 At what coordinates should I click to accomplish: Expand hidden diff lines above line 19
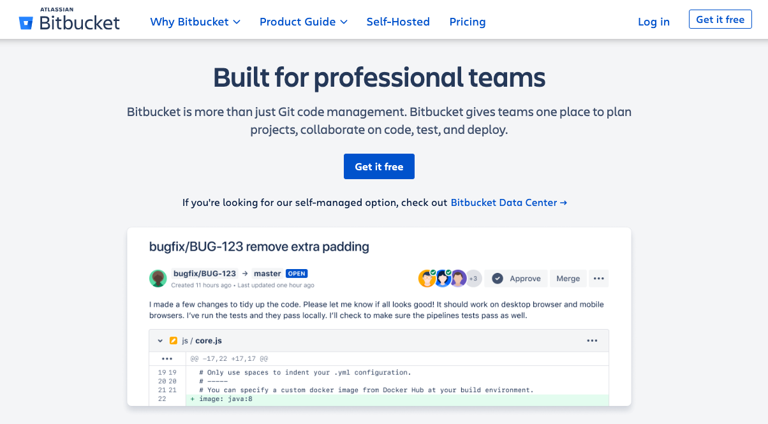tap(168, 359)
